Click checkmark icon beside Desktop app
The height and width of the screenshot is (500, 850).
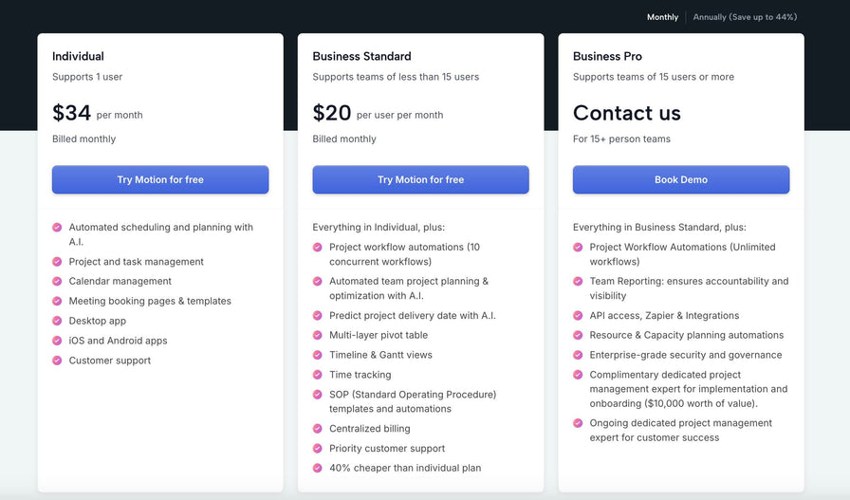(57, 321)
